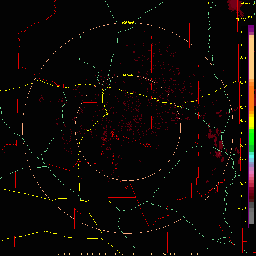Select the 8.2 scale value
The width and height of the screenshot is (256, 256).
[x=243, y=57]
